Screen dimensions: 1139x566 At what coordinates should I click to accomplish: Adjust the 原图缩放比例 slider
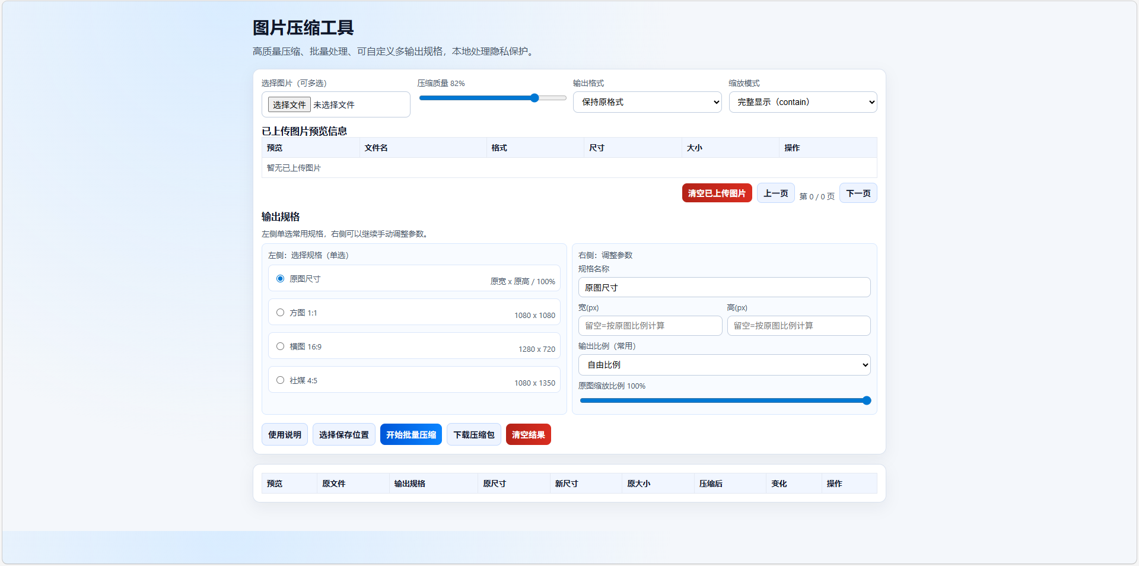coord(867,400)
